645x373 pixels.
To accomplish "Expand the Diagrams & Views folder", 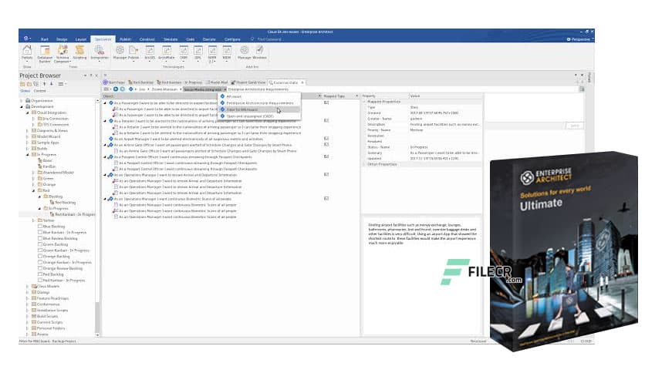I will pyautogui.click(x=28, y=131).
